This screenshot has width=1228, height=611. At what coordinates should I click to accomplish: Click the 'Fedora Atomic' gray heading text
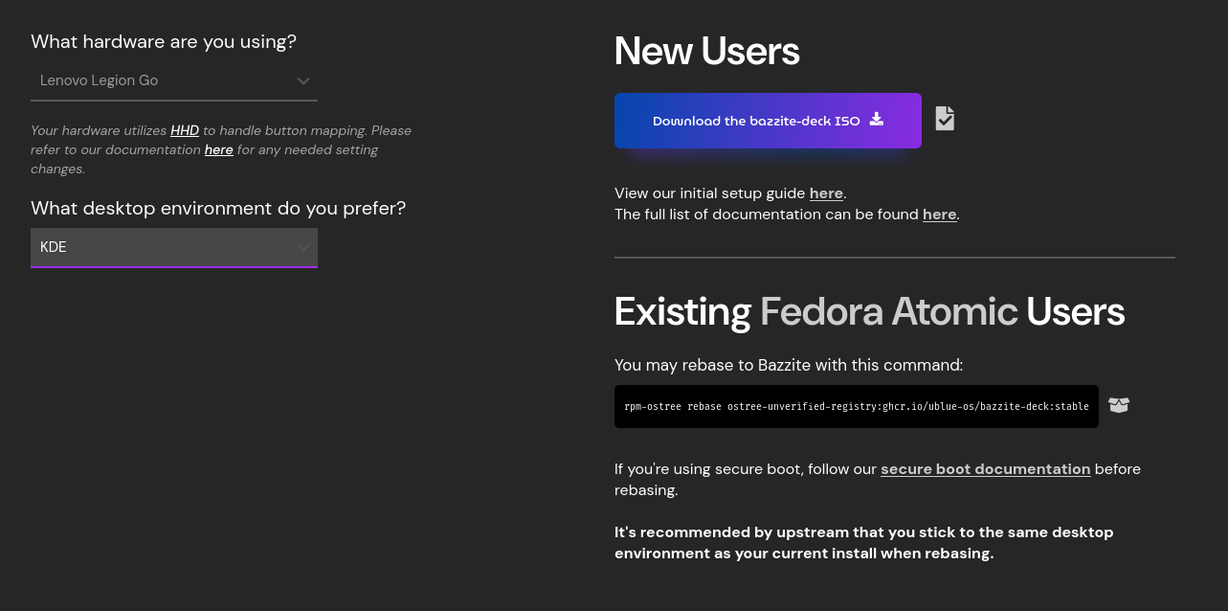tap(888, 312)
